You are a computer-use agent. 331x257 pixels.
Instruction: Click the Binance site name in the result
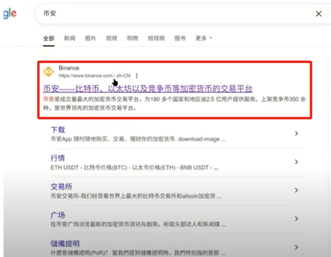(69, 68)
